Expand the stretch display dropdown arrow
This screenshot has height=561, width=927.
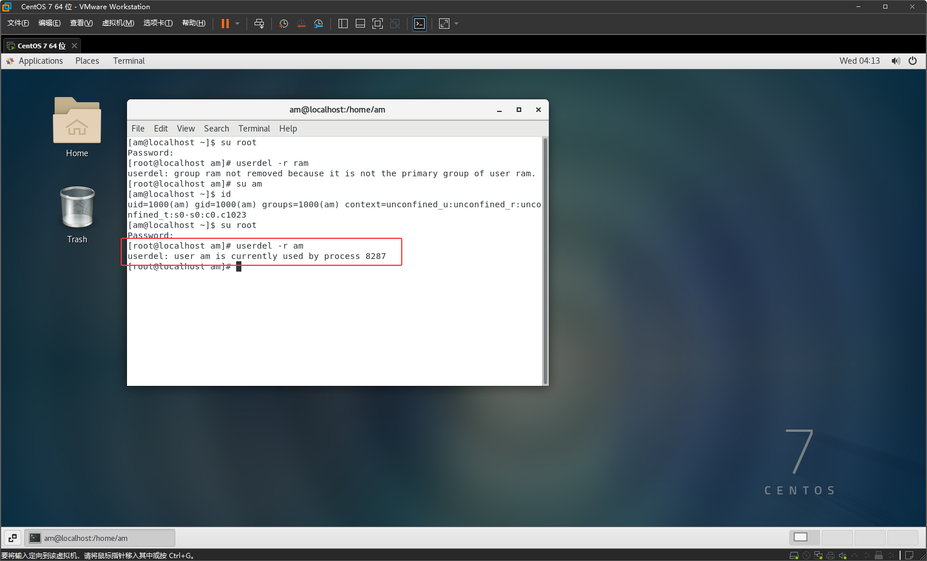point(456,24)
